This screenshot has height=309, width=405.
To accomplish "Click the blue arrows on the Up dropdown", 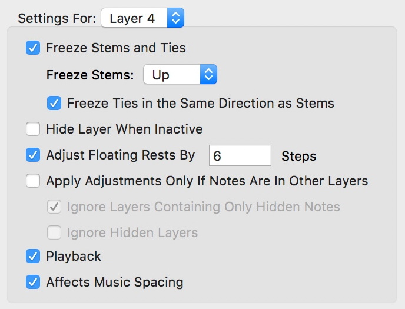I will coord(208,75).
